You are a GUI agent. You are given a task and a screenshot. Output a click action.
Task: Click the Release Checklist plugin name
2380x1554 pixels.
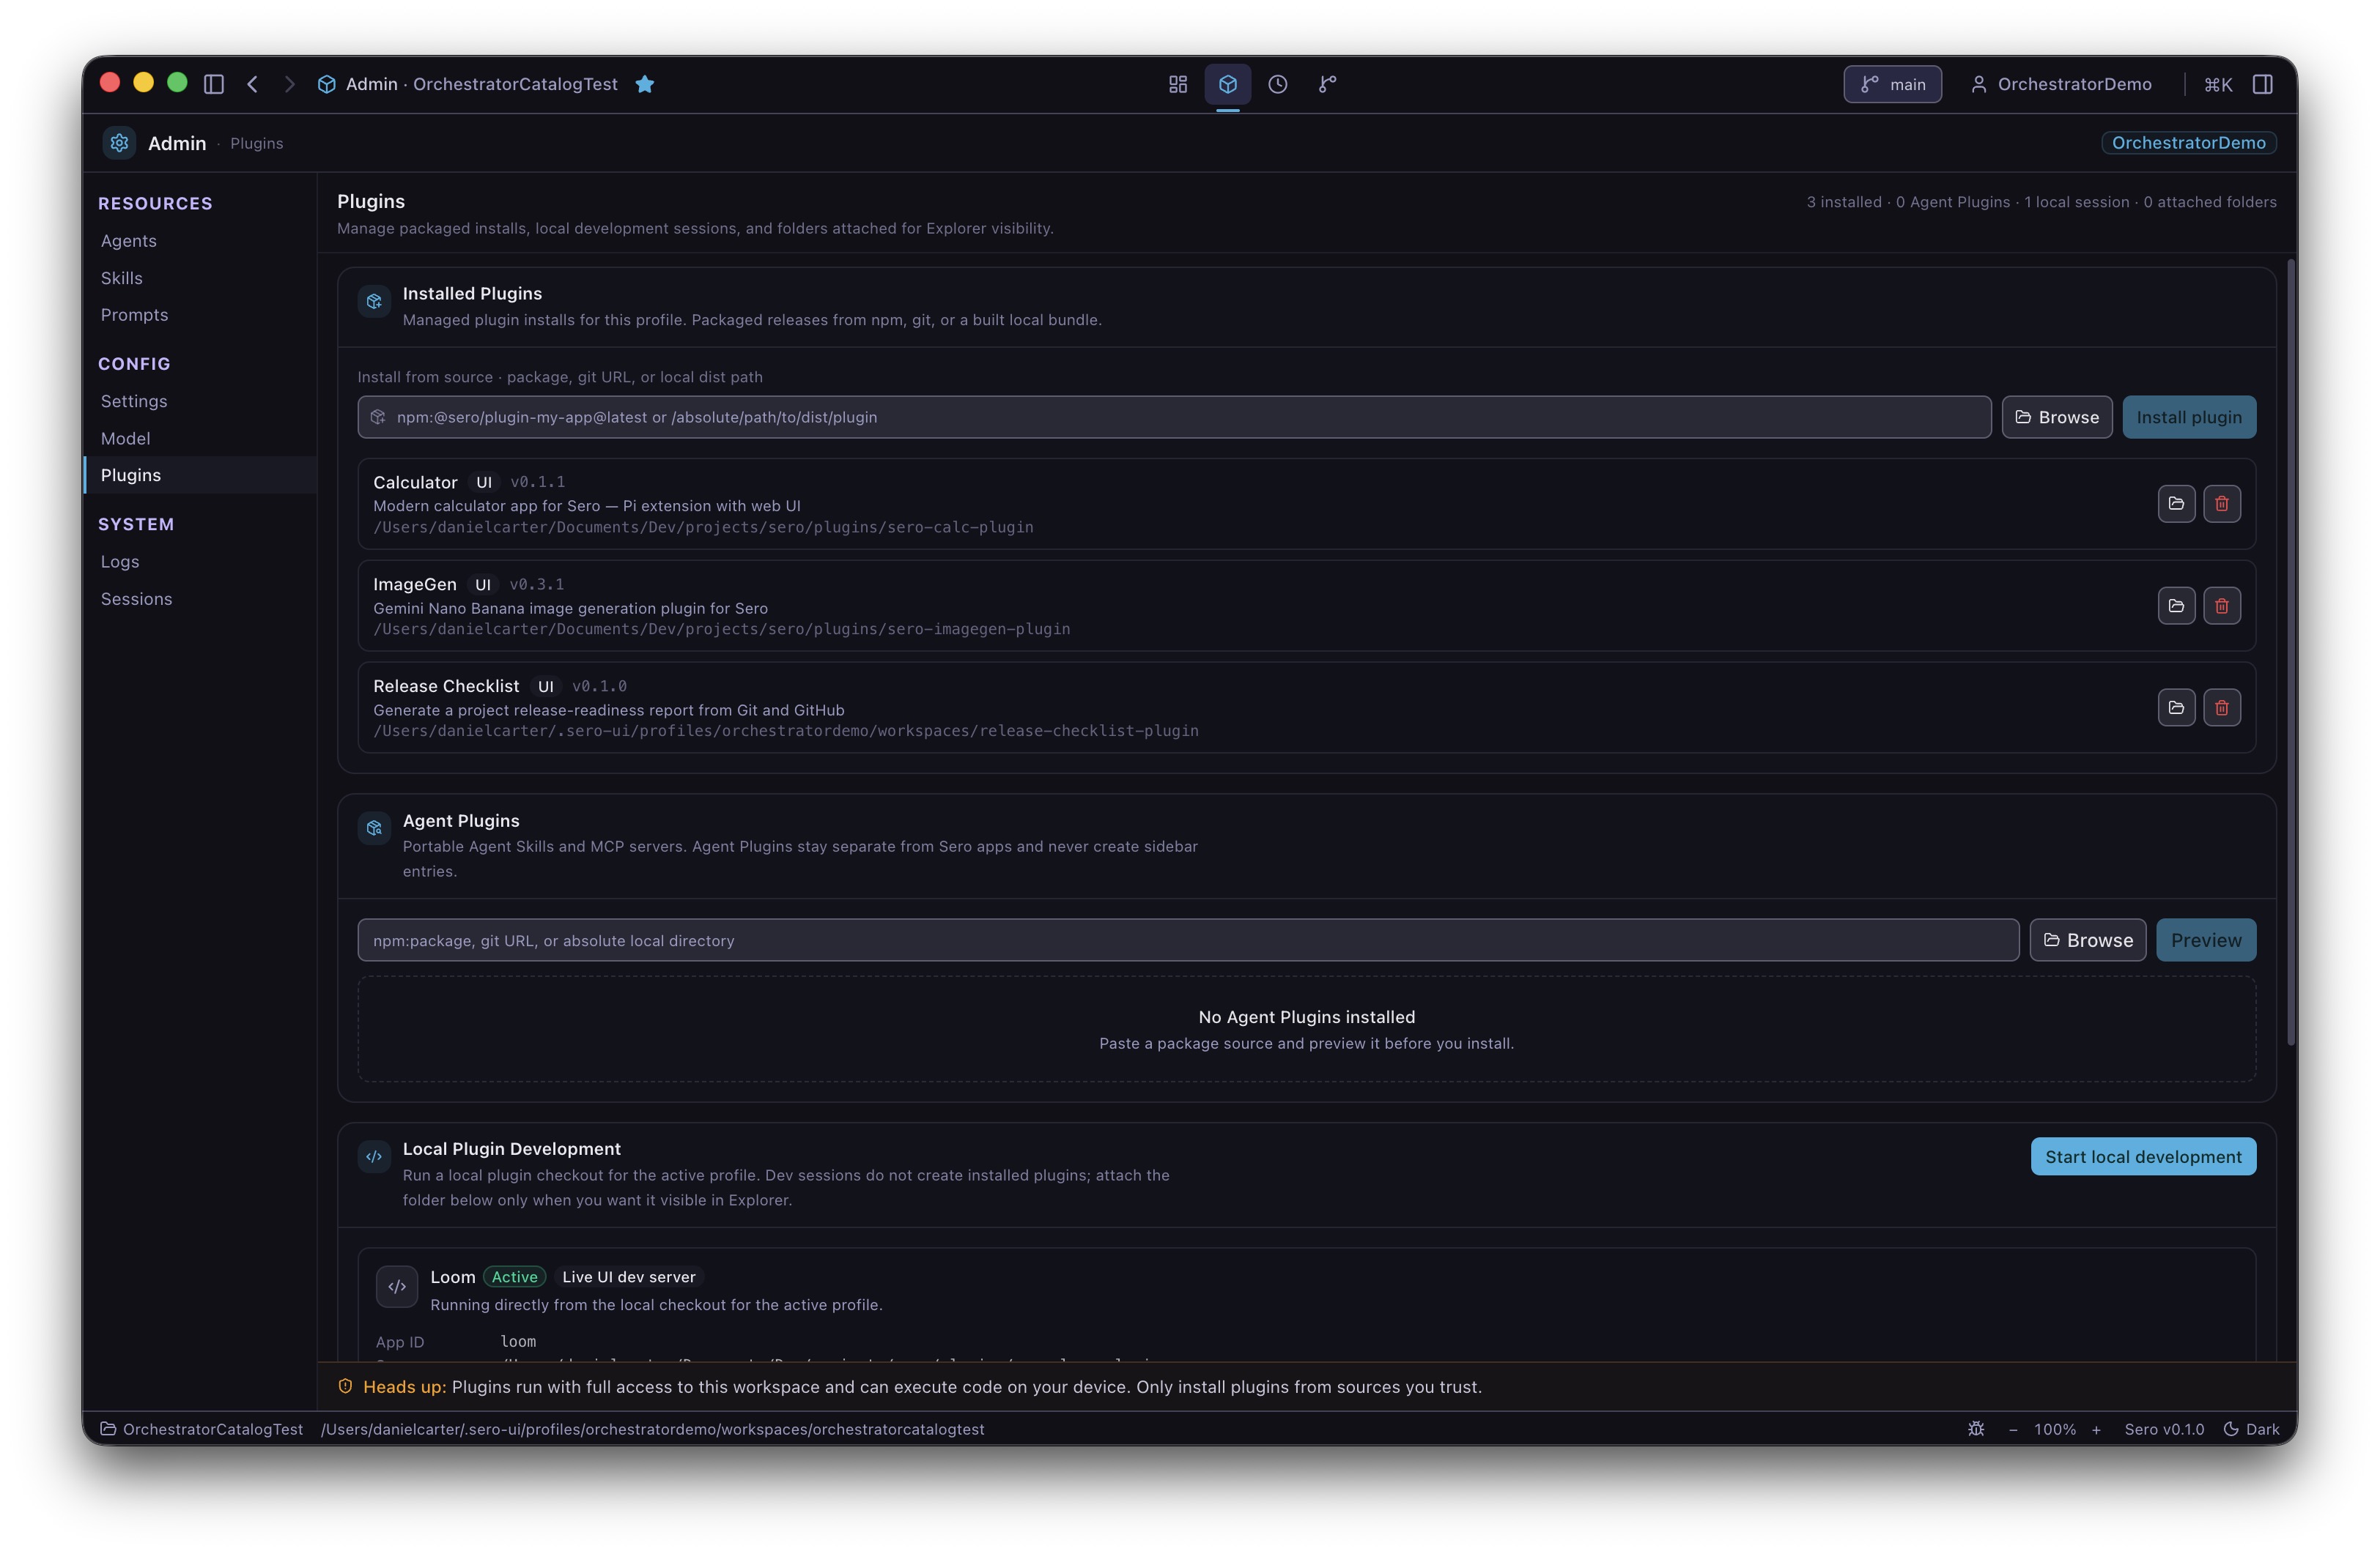coord(446,685)
